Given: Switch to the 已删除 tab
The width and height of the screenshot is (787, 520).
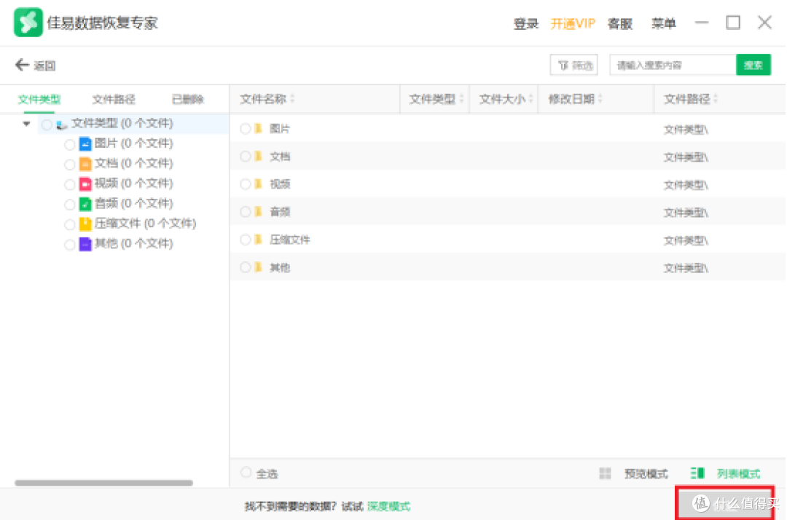Looking at the screenshot, I should click(x=188, y=99).
